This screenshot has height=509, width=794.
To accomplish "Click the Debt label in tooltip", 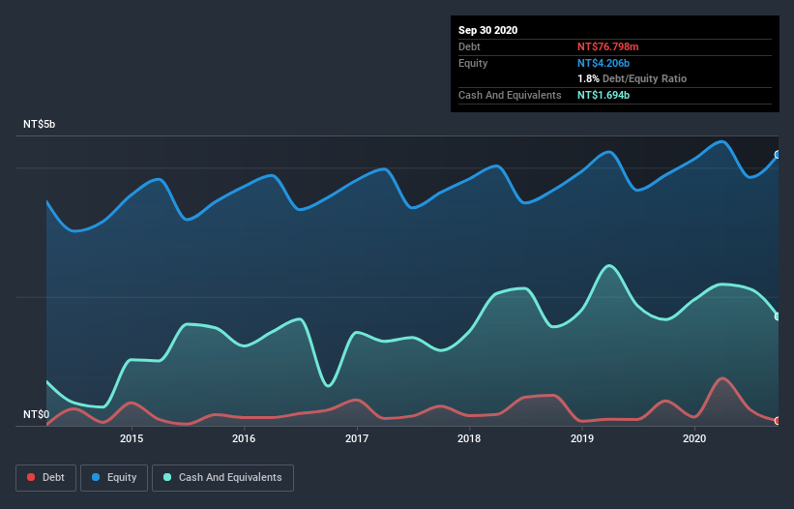I will pos(469,46).
